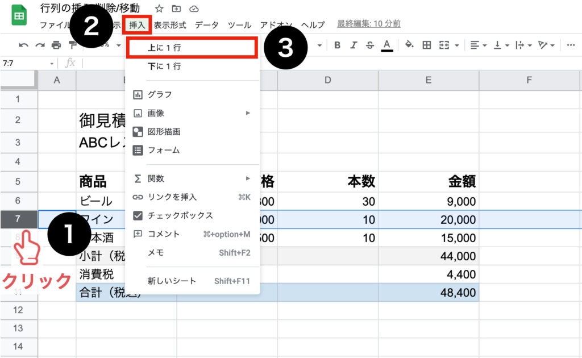The width and height of the screenshot is (582, 358).
Task: Undo the last action
Action: coord(23,45)
